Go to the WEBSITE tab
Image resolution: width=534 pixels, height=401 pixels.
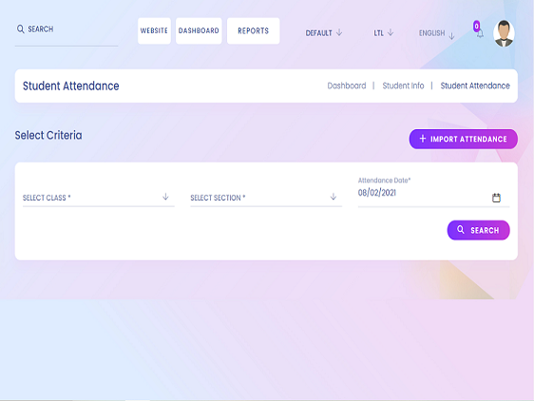point(154,31)
